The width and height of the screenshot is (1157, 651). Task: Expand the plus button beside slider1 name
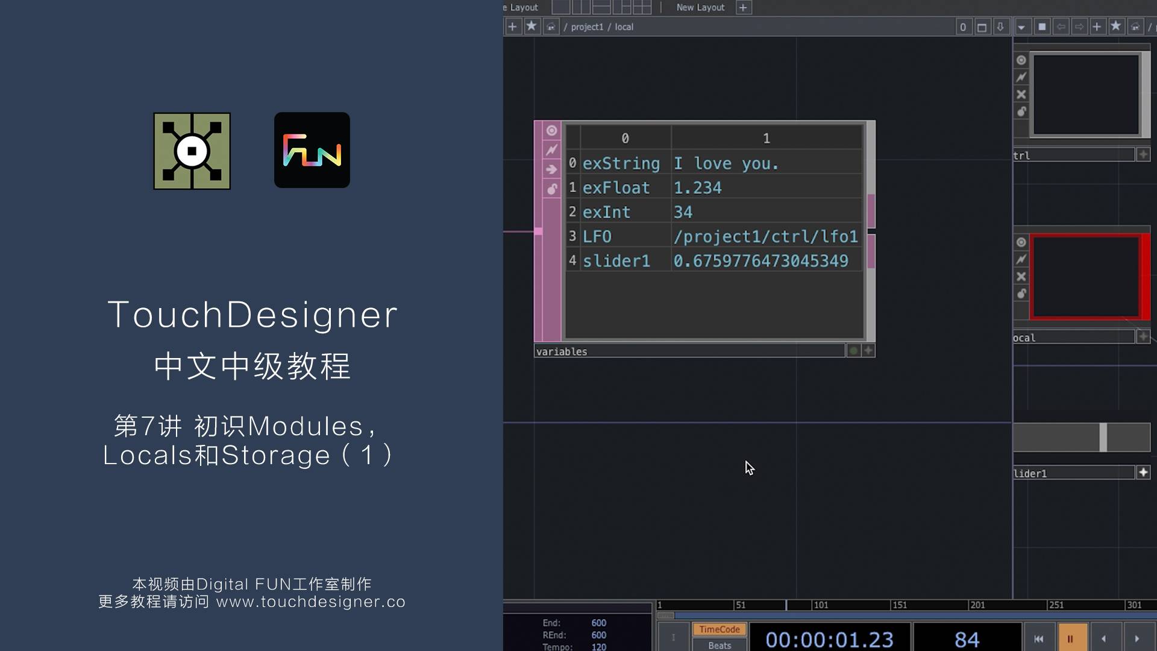tap(1143, 473)
